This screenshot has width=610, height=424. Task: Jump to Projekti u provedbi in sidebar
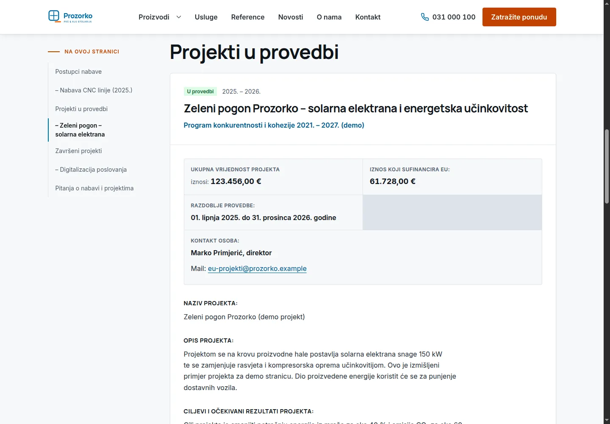pyautogui.click(x=81, y=109)
